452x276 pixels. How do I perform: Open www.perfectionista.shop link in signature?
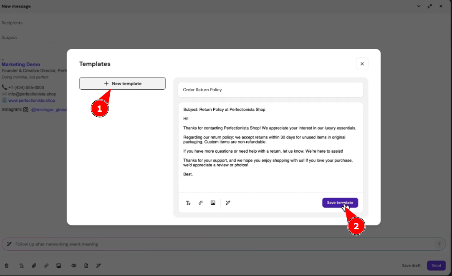tap(31, 100)
